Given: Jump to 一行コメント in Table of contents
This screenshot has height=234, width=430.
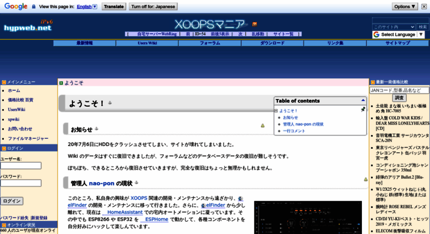Looking at the screenshot, I should coord(294,131).
